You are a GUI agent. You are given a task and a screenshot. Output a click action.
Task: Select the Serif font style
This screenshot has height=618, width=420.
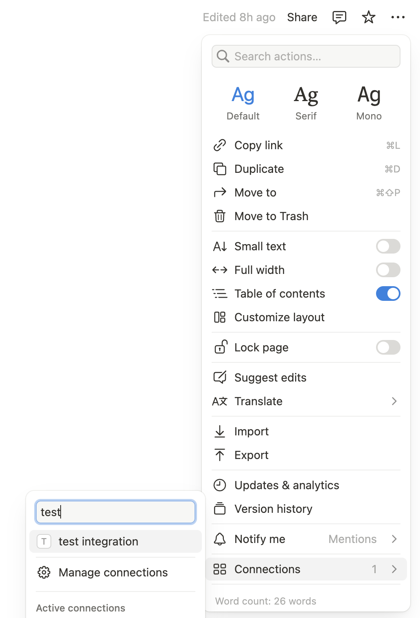click(x=306, y=103)
